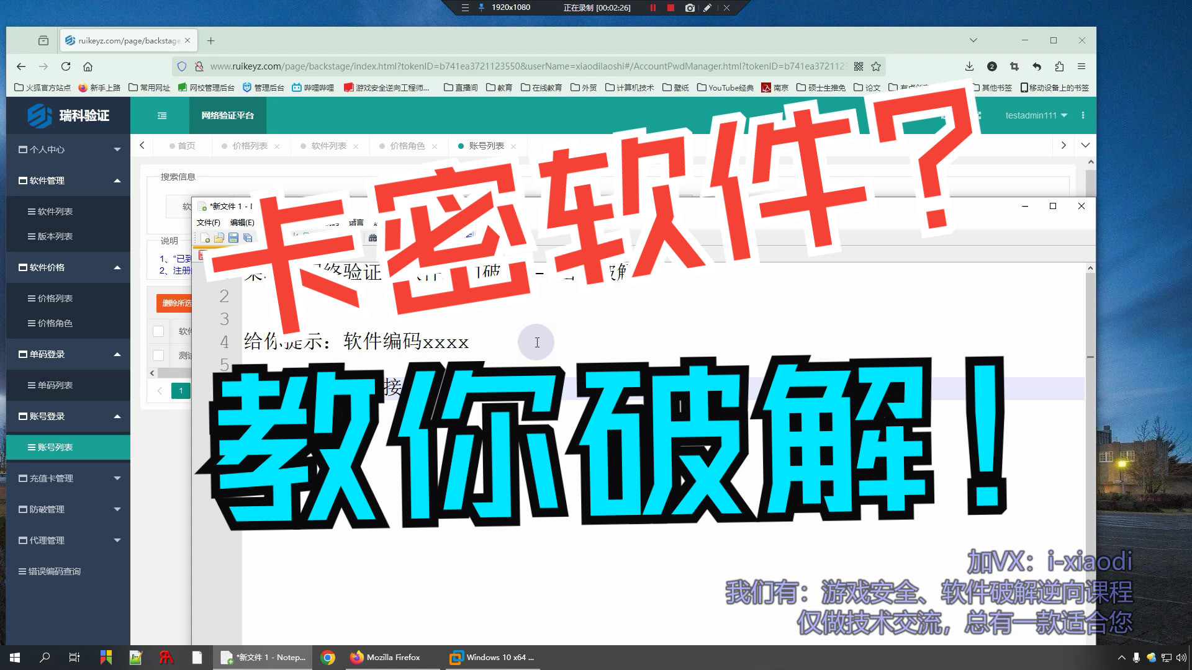Screen dimensions: 1192x670
Task: Open Firefox extensions puzzle icon
Action: tap(1059, 66)
